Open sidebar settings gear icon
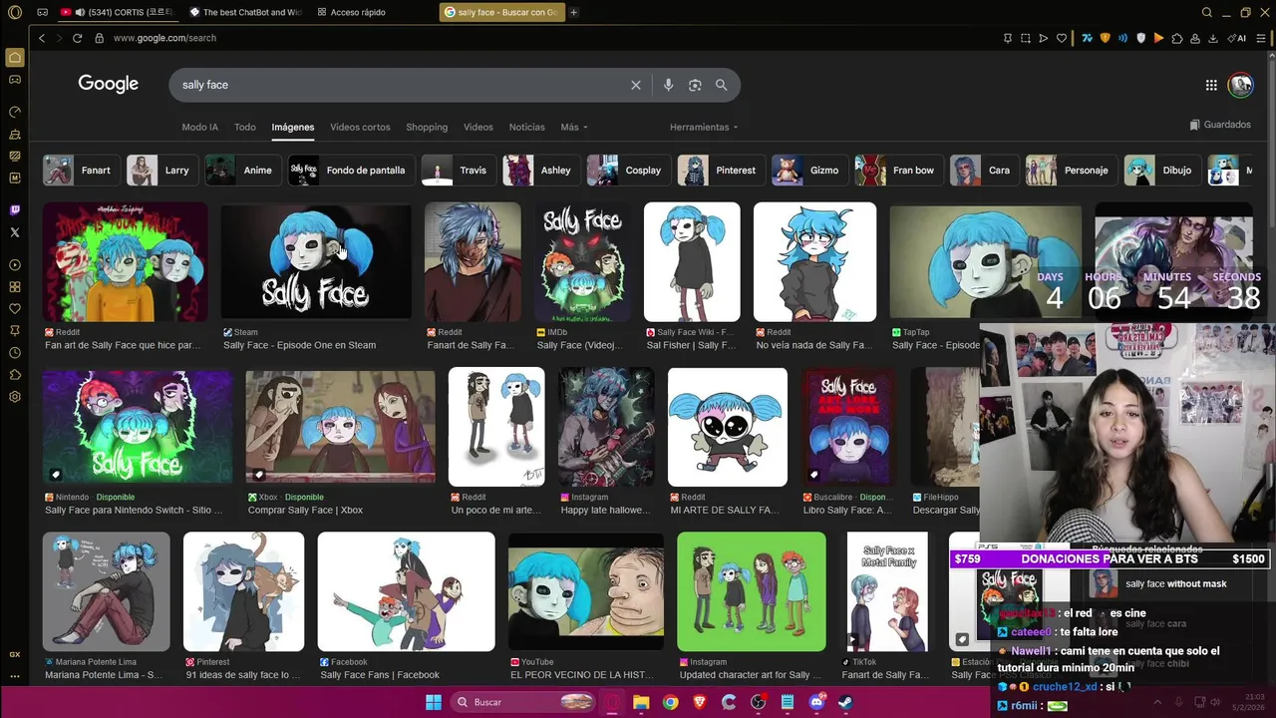Screen dimensions: 1276x718 15,397
